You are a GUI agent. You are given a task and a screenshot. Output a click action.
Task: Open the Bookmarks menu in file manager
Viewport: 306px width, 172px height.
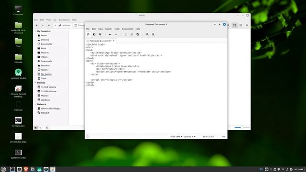[64, 20]
